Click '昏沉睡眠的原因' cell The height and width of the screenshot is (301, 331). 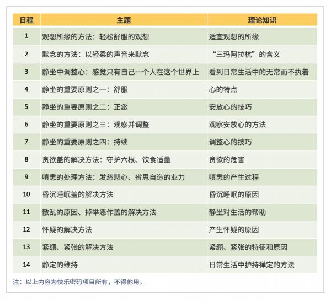point(262,195)
